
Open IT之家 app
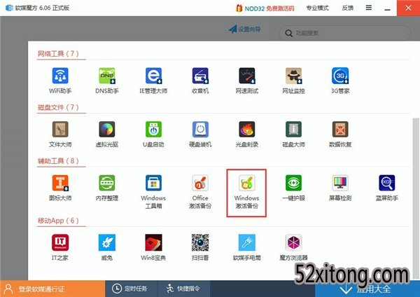pos(60,242)
